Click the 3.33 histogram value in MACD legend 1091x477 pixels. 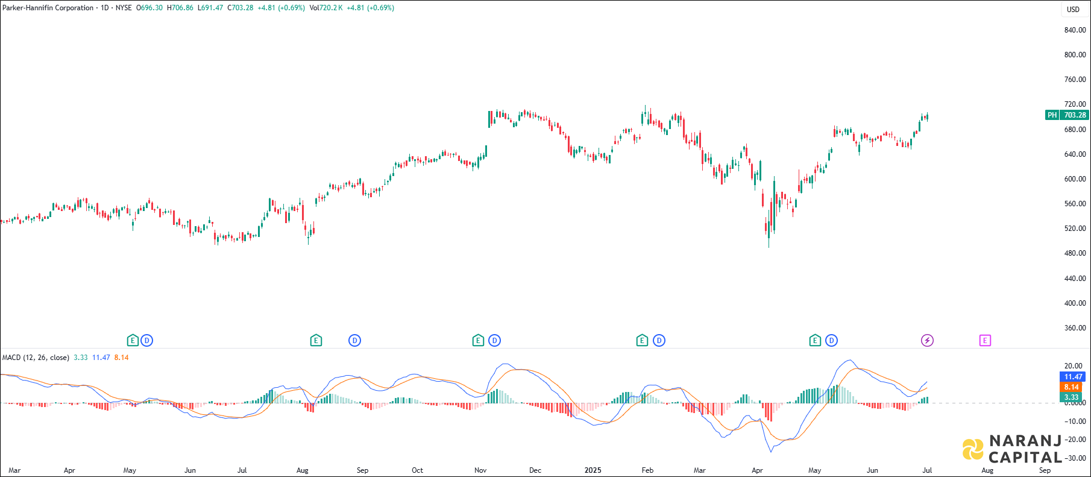[x=81, y=358]
